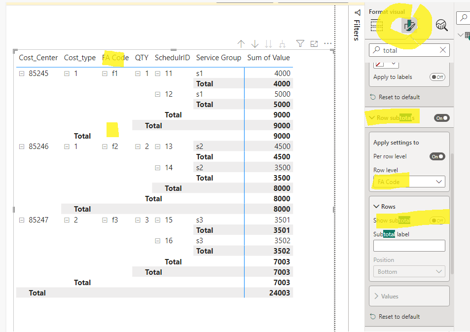This screenshot has width=470, height=332.
Task: Clear the 'total' search with X
Action: pos(443,50)
